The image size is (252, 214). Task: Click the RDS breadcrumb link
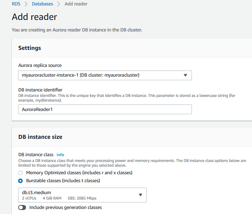click(17, 4)
